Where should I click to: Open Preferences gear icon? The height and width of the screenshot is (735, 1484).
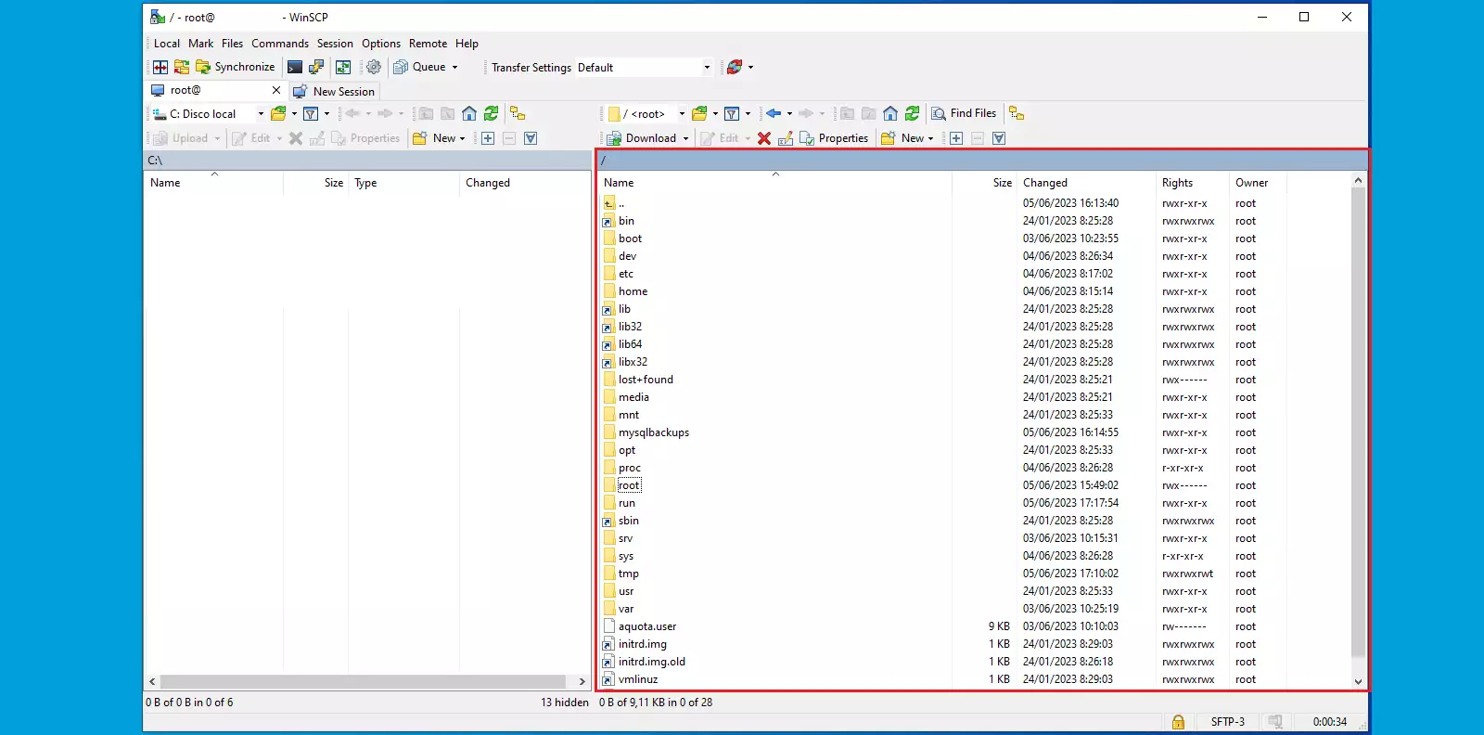click(x=374, y=67)
